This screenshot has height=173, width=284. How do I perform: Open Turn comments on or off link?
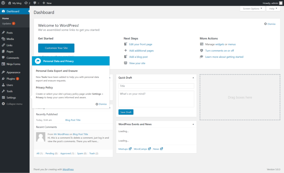click(x=220, y=50)
